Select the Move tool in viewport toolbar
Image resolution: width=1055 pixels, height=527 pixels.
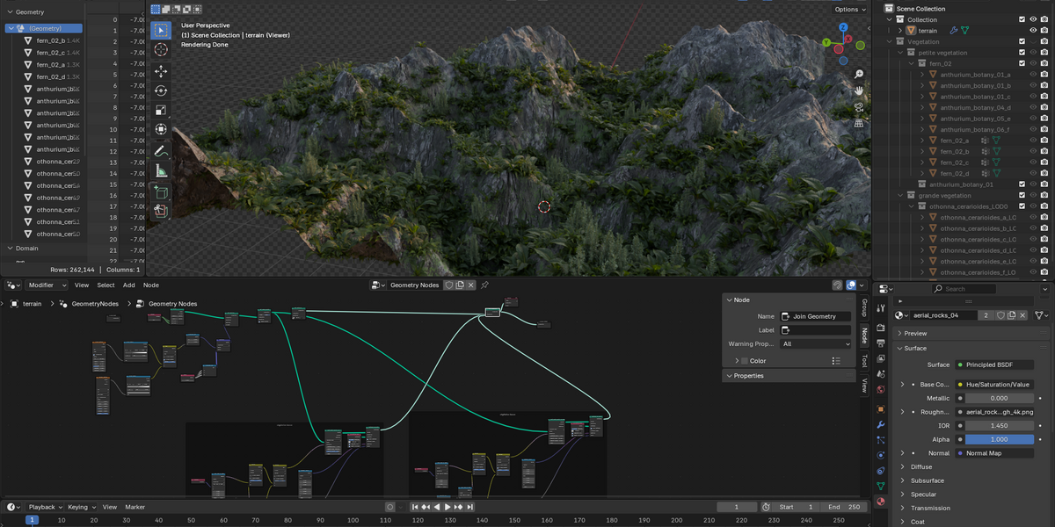(161, 71)
